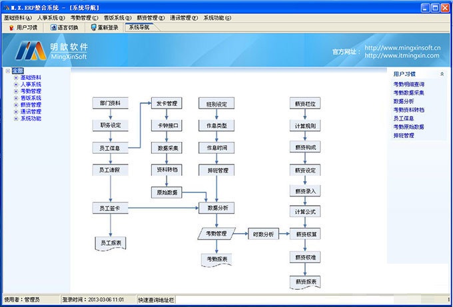Open the 基础资料(A) menu
This screenshot has height=307, width=453.
17,18
